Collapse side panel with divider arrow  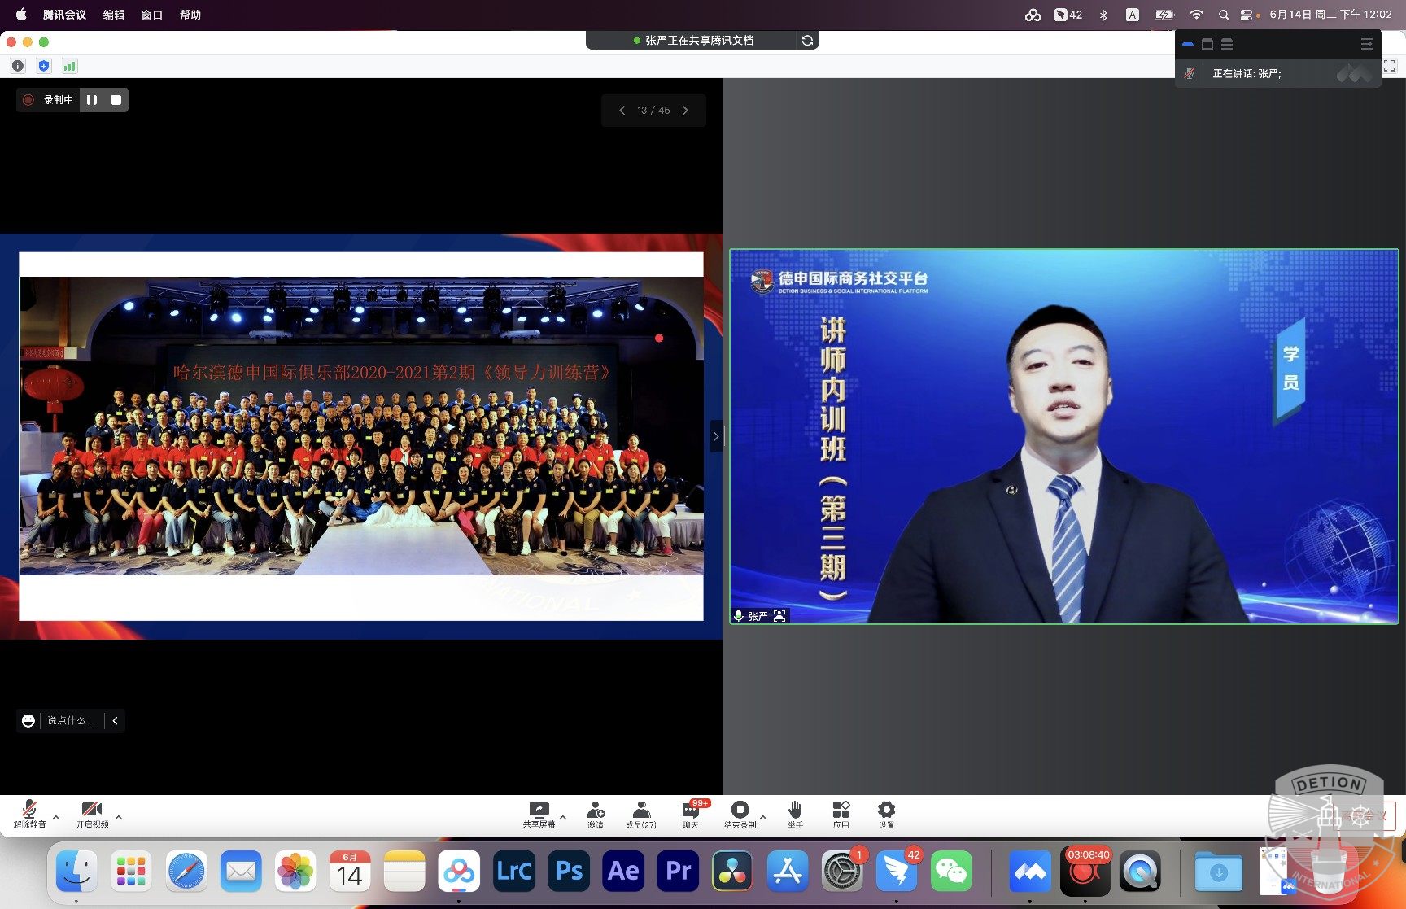[x=716, y=436]
